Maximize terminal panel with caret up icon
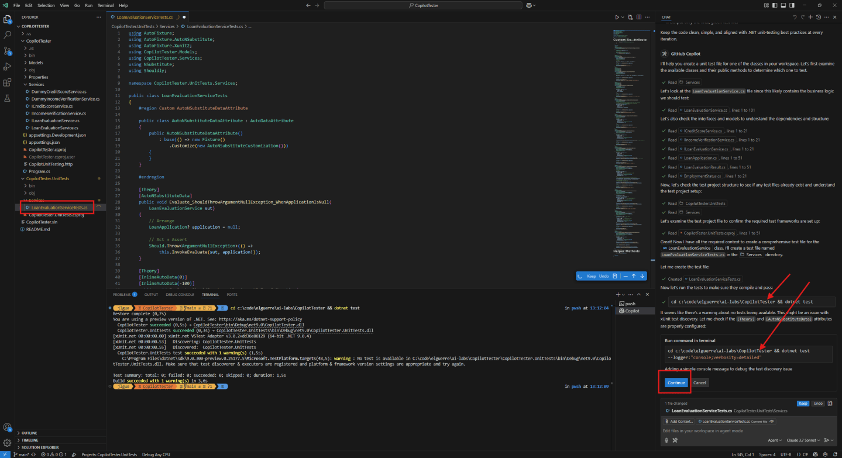 click(639, 294)
